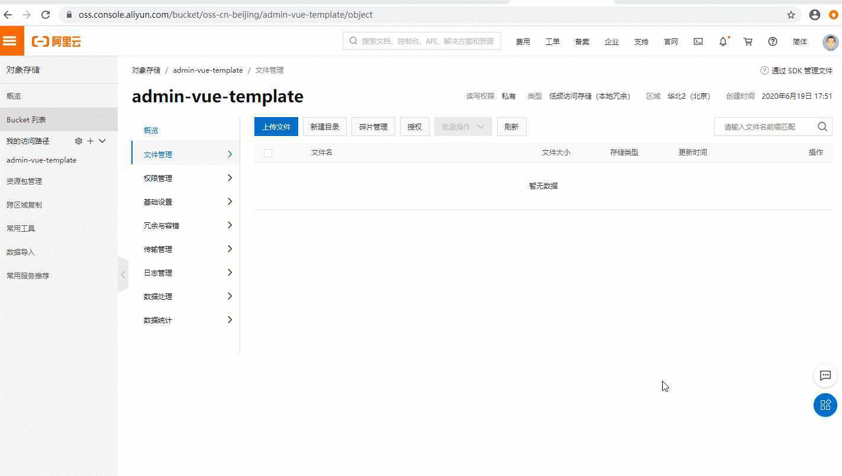Click the help question mark icon in the top bar
The image size is (842, 476).
[x=773, y=41]
